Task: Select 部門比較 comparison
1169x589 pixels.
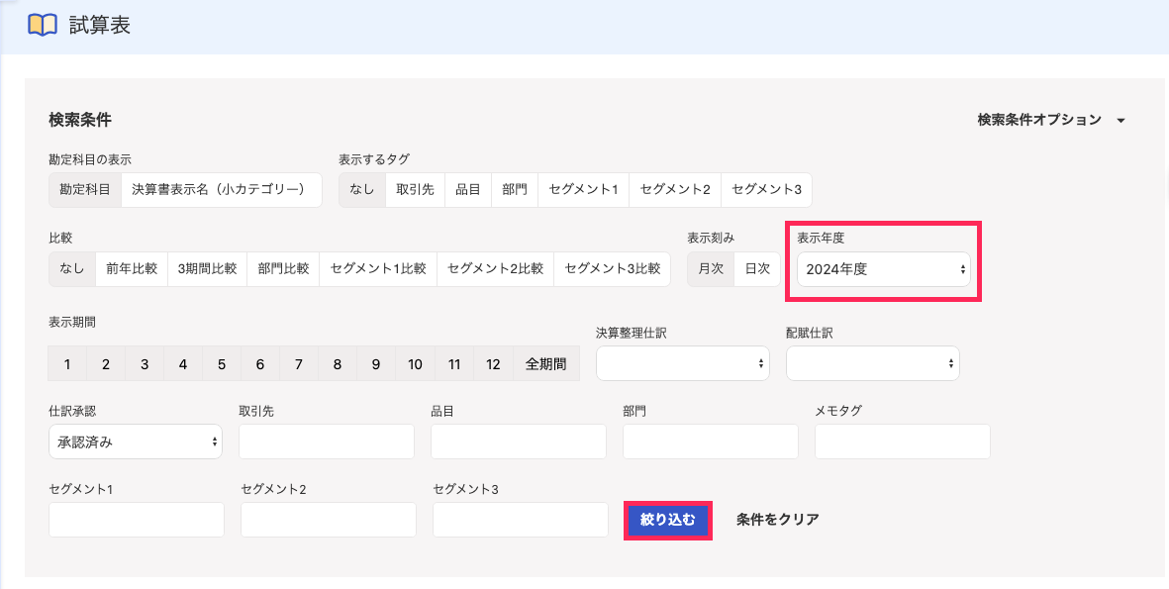Action: click(283, 269)
